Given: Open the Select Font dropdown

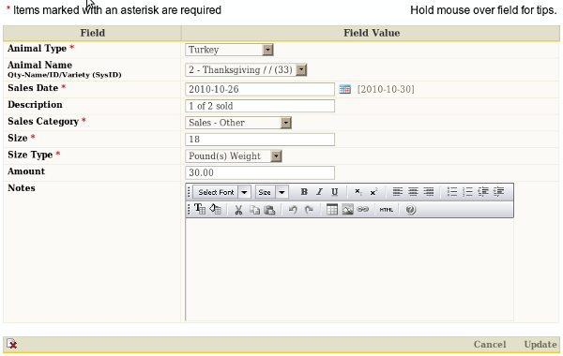Looking at the screenshot, I should 221,192.
